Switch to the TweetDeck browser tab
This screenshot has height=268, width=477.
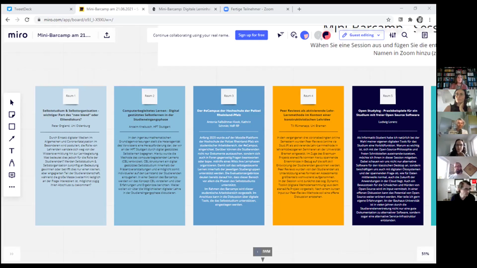pos(36,10)
